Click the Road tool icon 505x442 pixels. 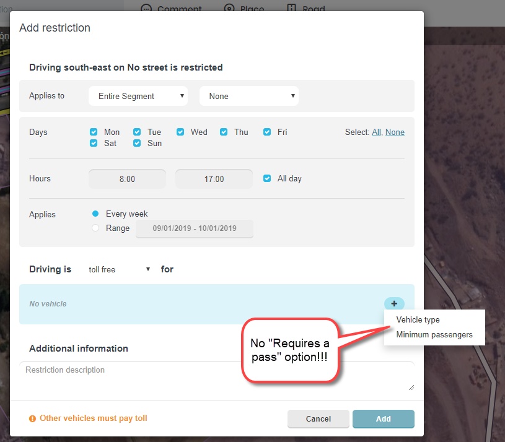[x=292, y=9]
